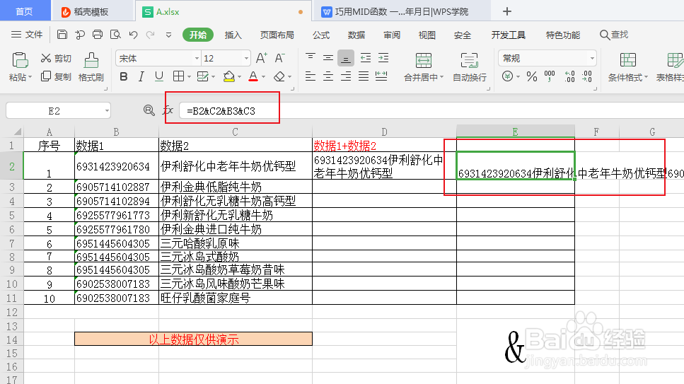
Task: Align text left horizontally
Action: click(310, 77)
